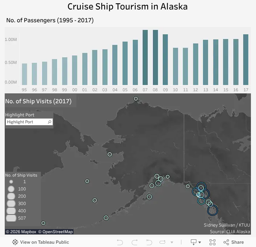Screen dimensions: 256x247
Task: Click the undo arrow icon in toolbar
Action: pyautogui.click(x=120, y=242)
